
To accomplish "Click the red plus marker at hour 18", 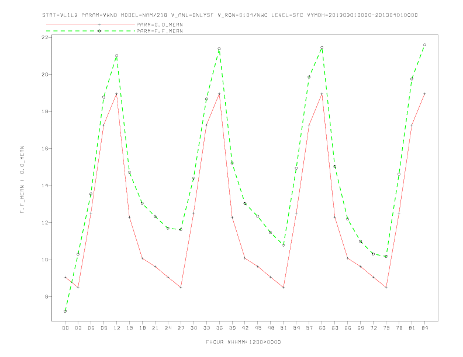I will [x=142, y=258].
